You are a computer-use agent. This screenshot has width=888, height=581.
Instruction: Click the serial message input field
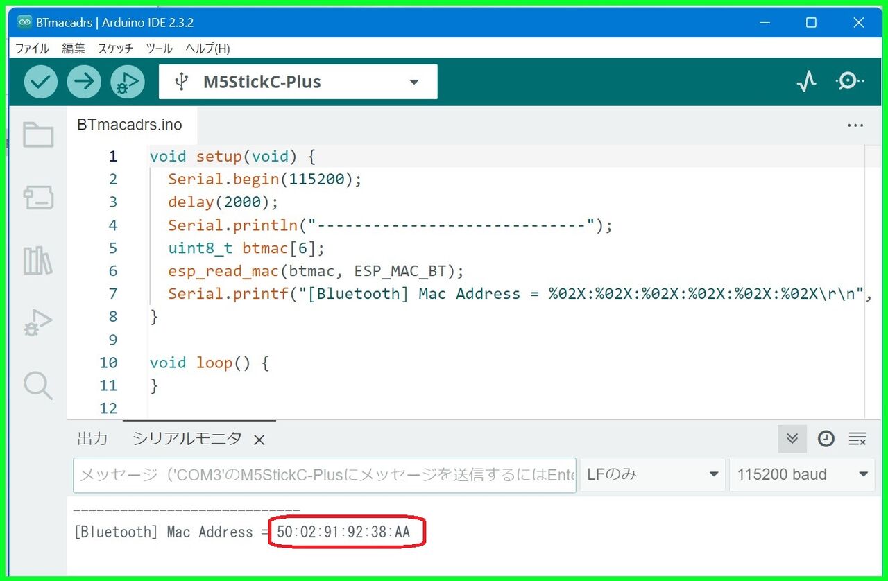[x=324, y=475]
